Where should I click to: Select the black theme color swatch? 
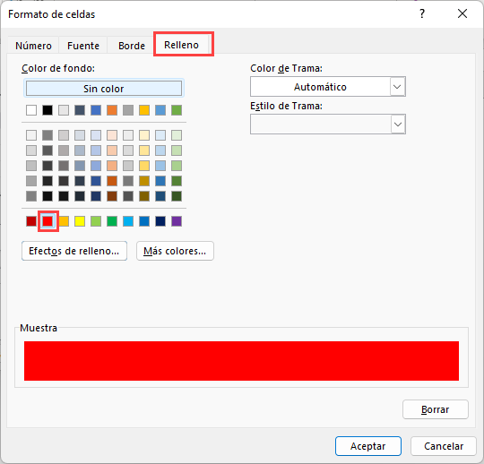[x=48, y=110]
